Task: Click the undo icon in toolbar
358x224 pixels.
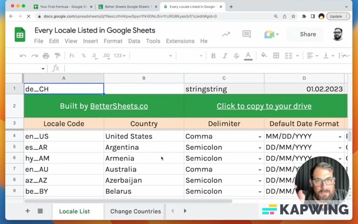Action: point(23,56)
